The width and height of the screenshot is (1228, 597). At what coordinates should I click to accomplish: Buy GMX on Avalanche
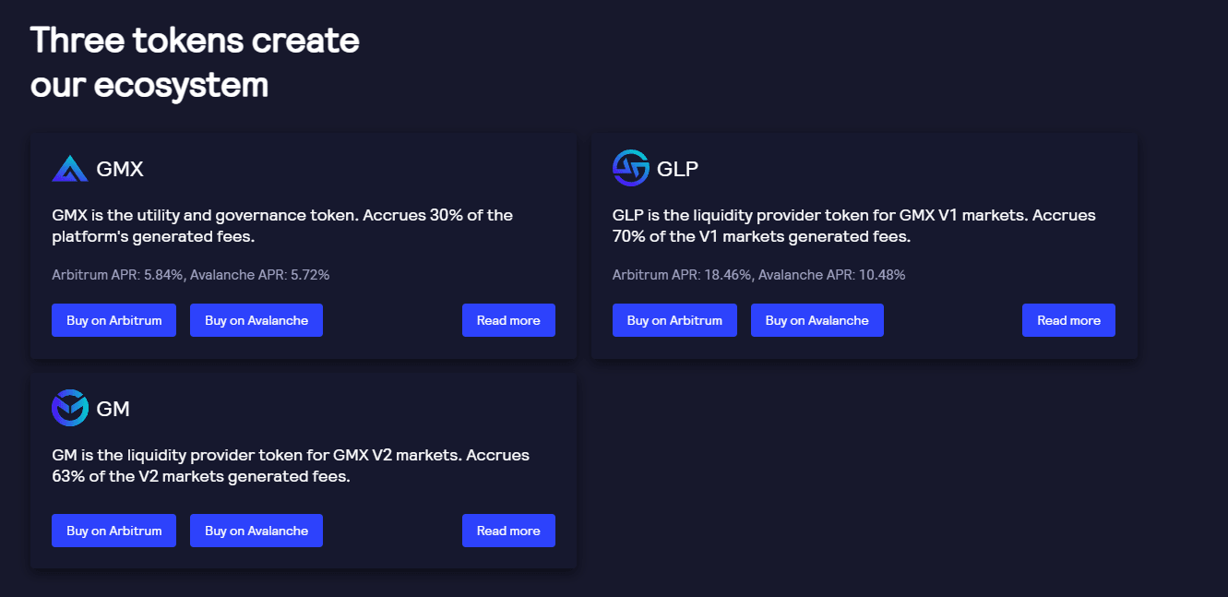click(256, 320)
